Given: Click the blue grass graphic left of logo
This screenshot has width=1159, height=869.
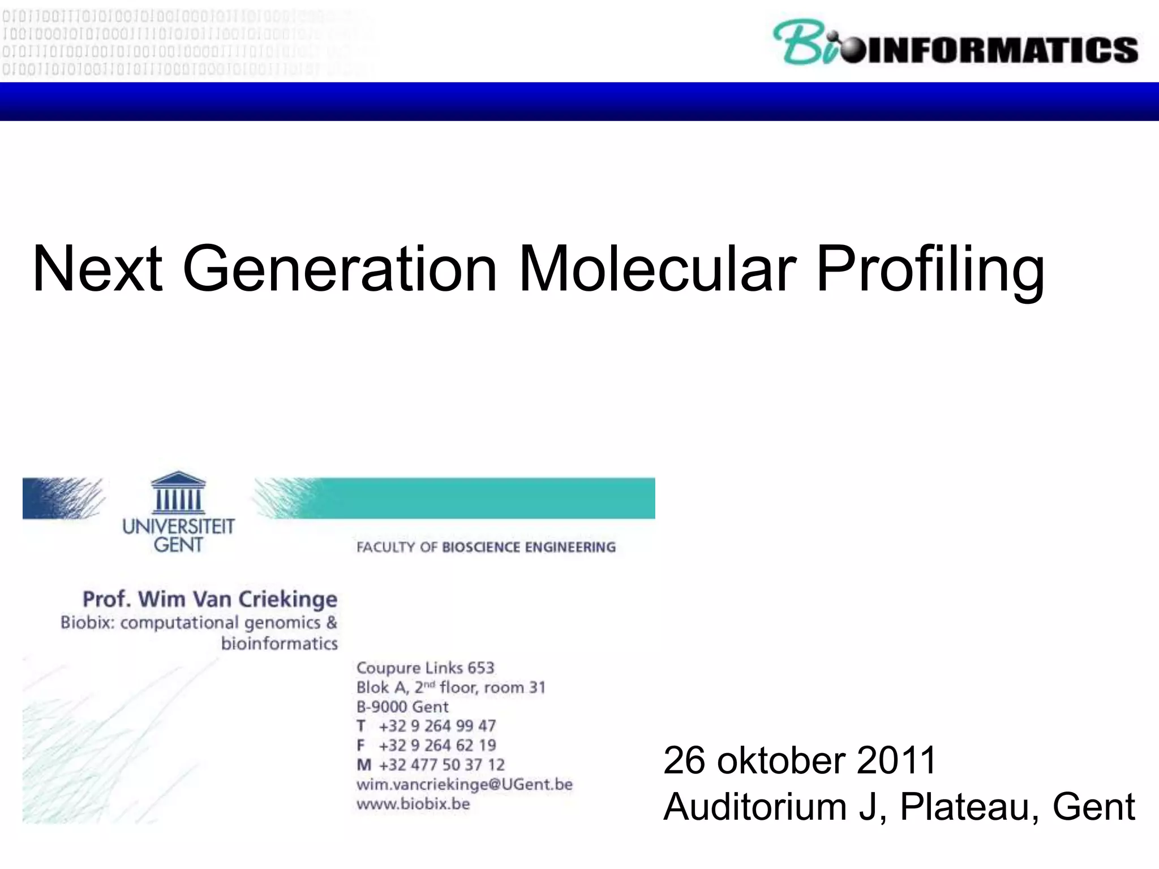Looking at the screenshot, I should (61, 498).
